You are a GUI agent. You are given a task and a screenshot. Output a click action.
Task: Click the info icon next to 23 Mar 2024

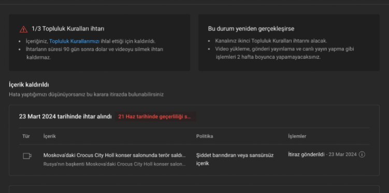(x=362, y=154)
